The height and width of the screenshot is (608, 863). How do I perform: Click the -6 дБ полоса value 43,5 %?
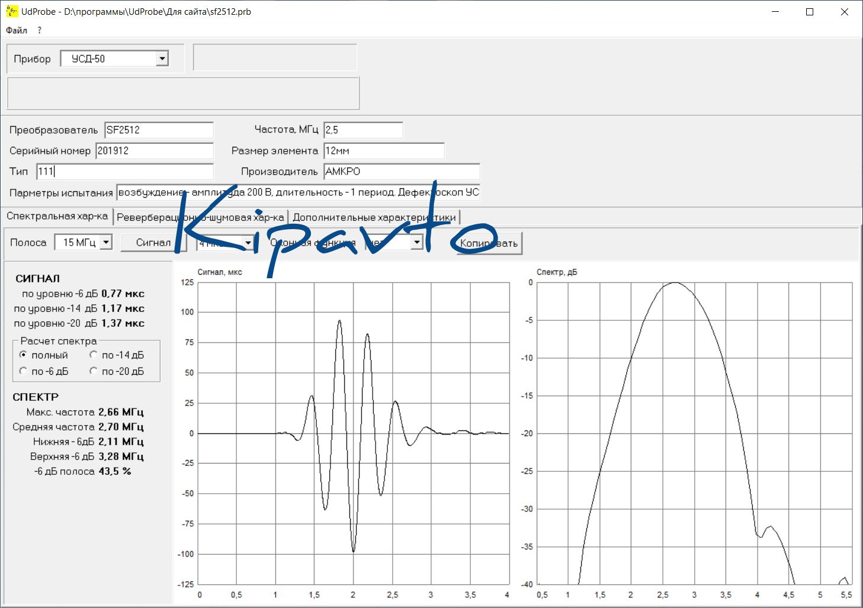coord(115,471)
